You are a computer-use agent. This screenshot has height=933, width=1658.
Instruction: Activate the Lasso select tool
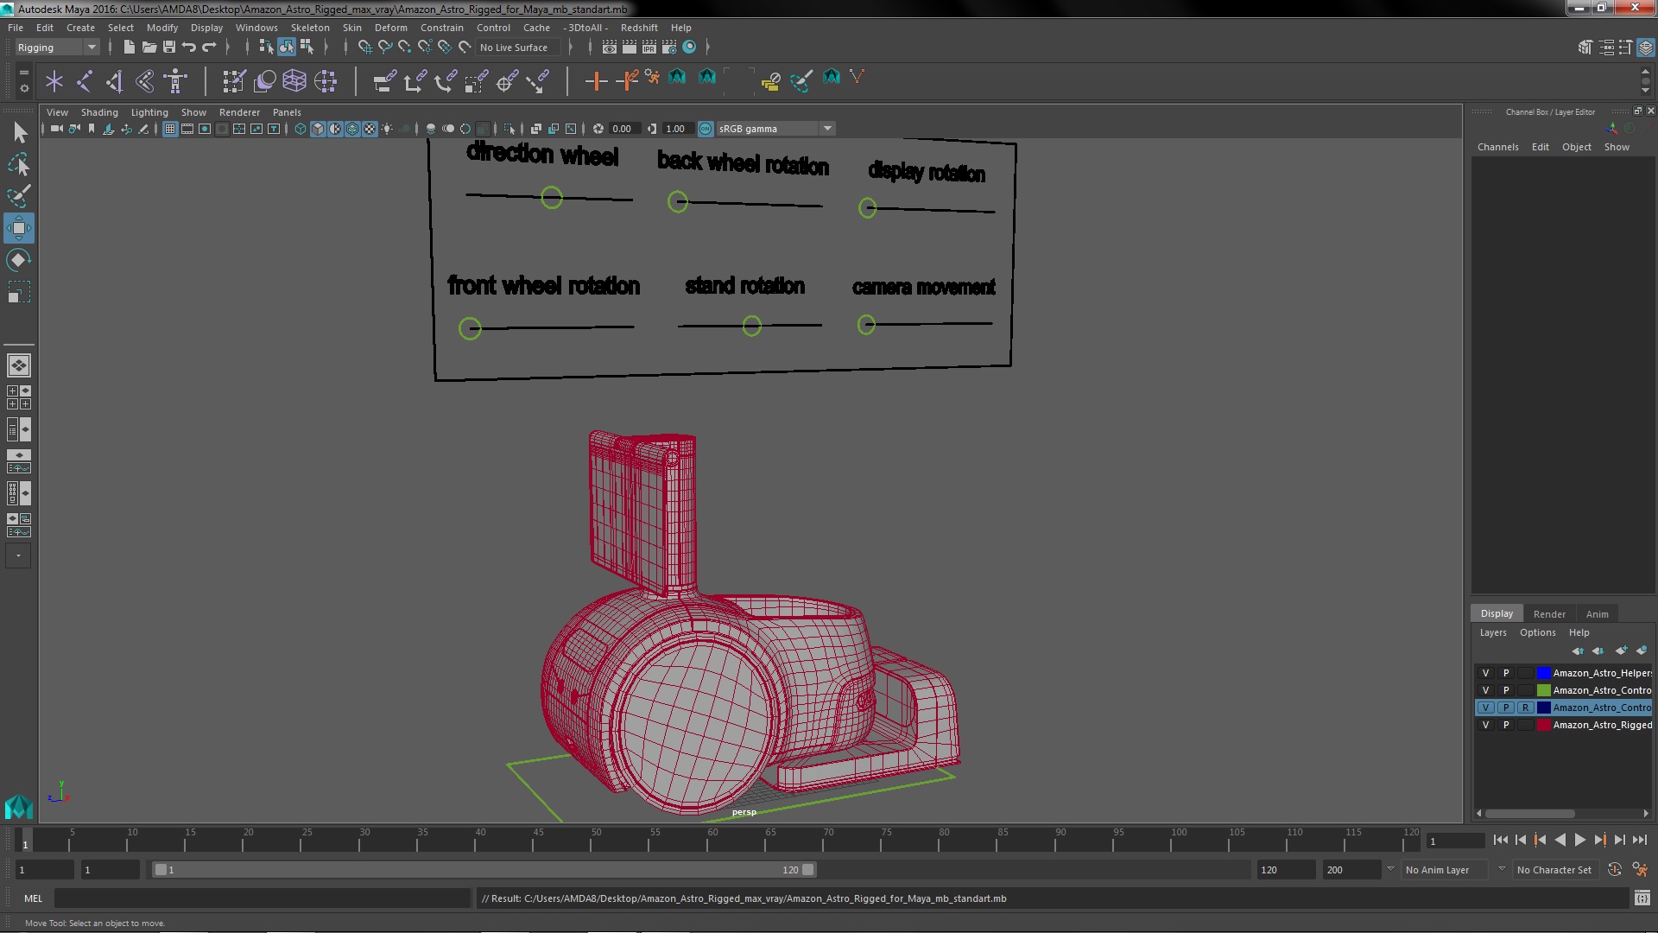[x=19, y=164]
